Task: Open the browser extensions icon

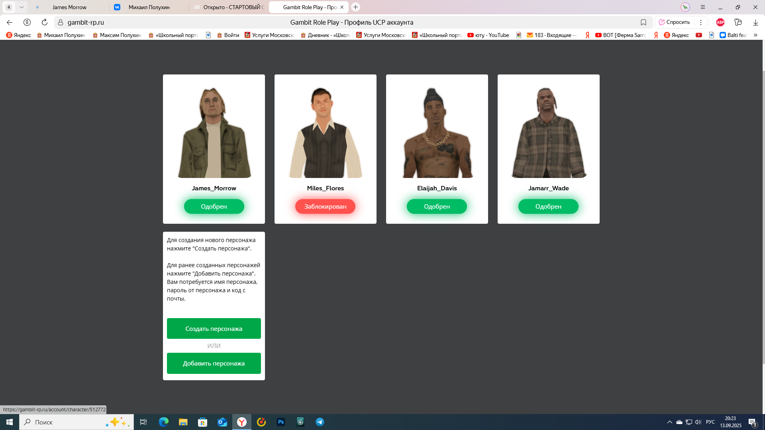Action: (738, 22)
